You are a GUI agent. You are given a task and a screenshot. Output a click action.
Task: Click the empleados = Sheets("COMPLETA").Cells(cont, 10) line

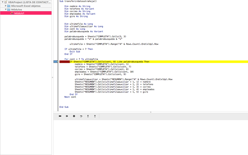(104, 72)
